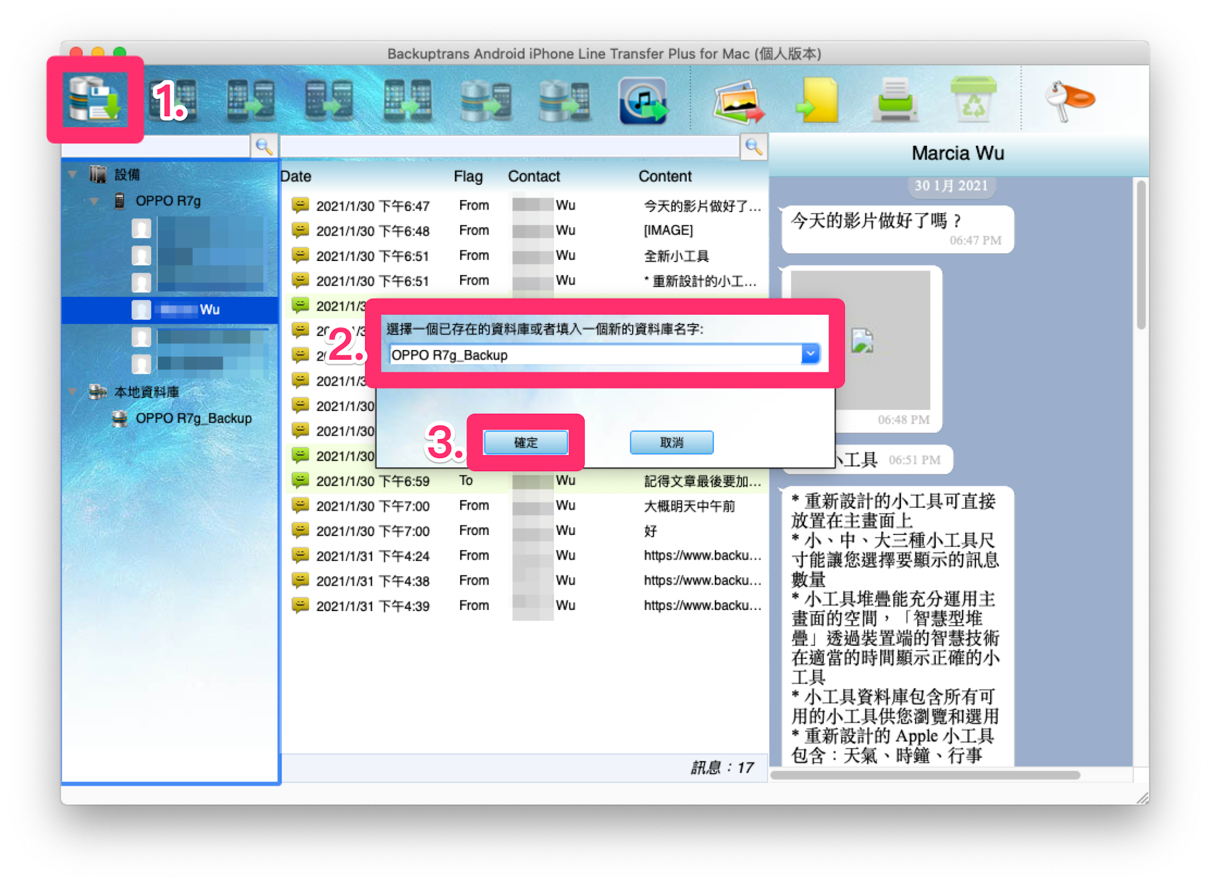Image resolution: width=1210 pixels, height=885 pixels.
Task: Click the selected Wu contact avatar icon
Action: [141, 310]
